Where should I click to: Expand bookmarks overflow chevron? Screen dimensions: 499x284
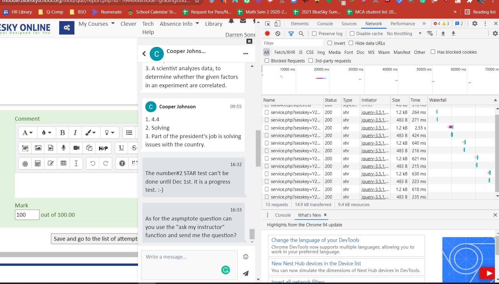[x=455, y=12]
